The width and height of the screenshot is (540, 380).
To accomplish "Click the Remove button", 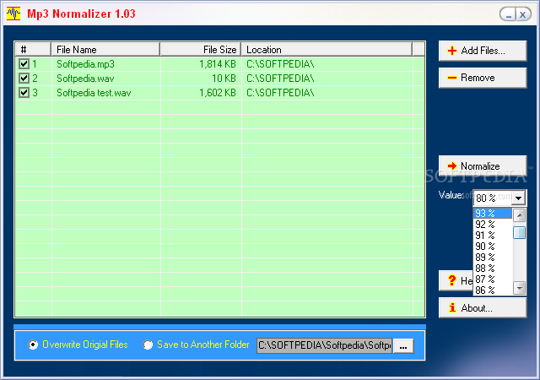I will point(483,78).
